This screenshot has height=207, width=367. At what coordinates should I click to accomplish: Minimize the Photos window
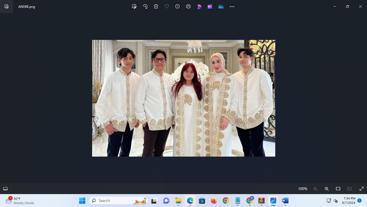(x=335, y=6)
